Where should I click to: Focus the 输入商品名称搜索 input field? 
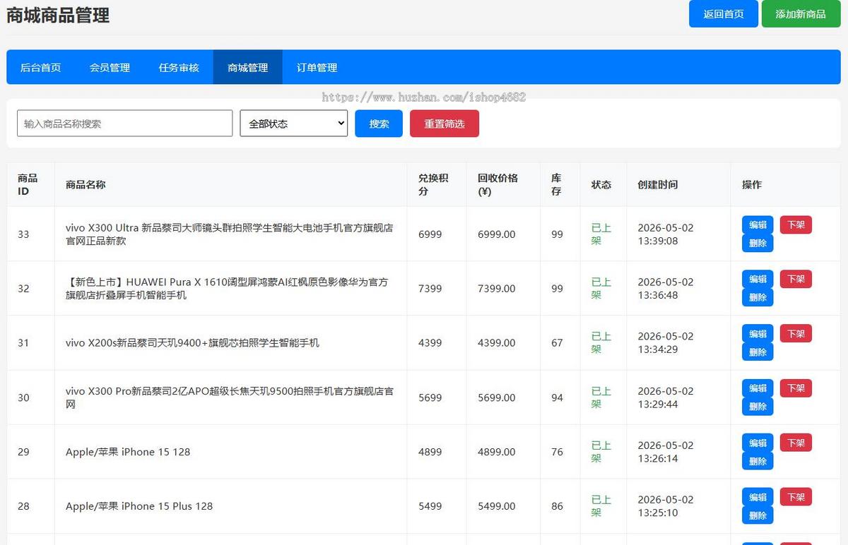click(x=124, y=124)
